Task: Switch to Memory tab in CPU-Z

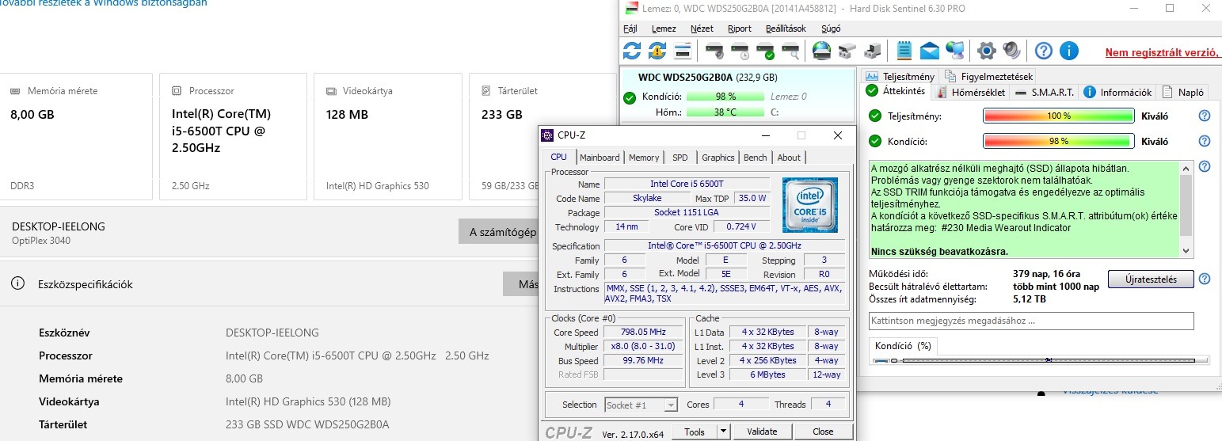Action: (x=644, y=158)
